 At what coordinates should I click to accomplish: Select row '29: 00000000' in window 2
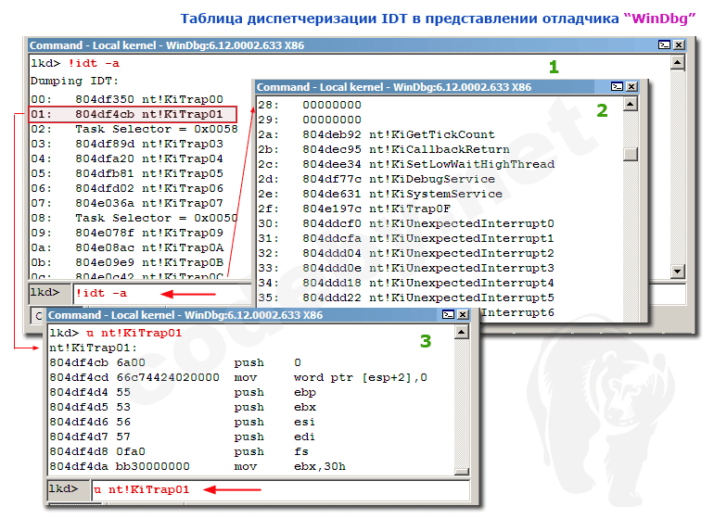pos(310,120)
